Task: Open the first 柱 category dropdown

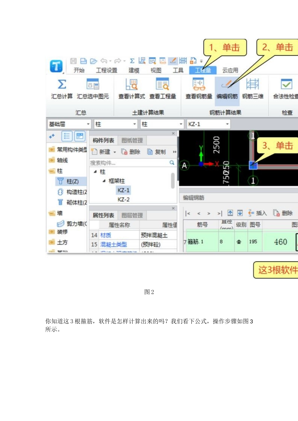Action: pyautogui.click(x=116, y=124)
